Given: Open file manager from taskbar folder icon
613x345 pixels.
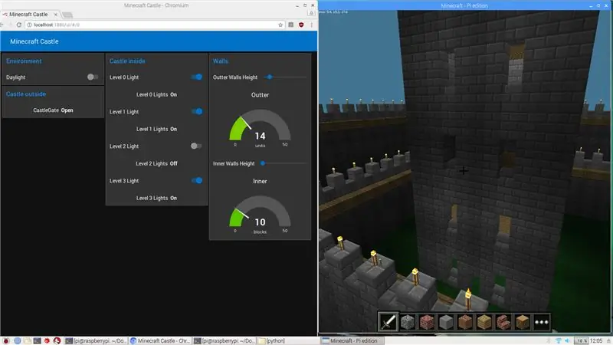Looking at the screenshot, I should (27, 340).
